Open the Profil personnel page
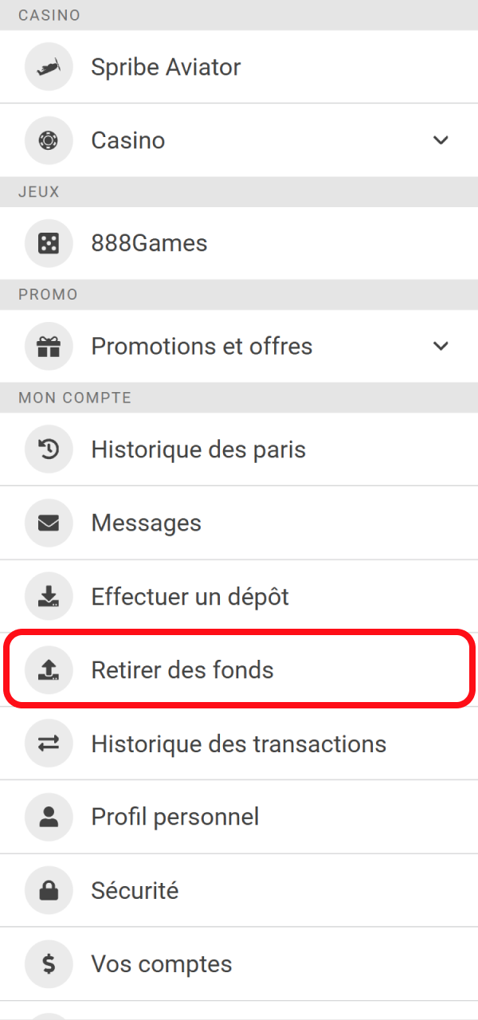The height and width of the screenshot is (1020, 478). tap(175, 817)
